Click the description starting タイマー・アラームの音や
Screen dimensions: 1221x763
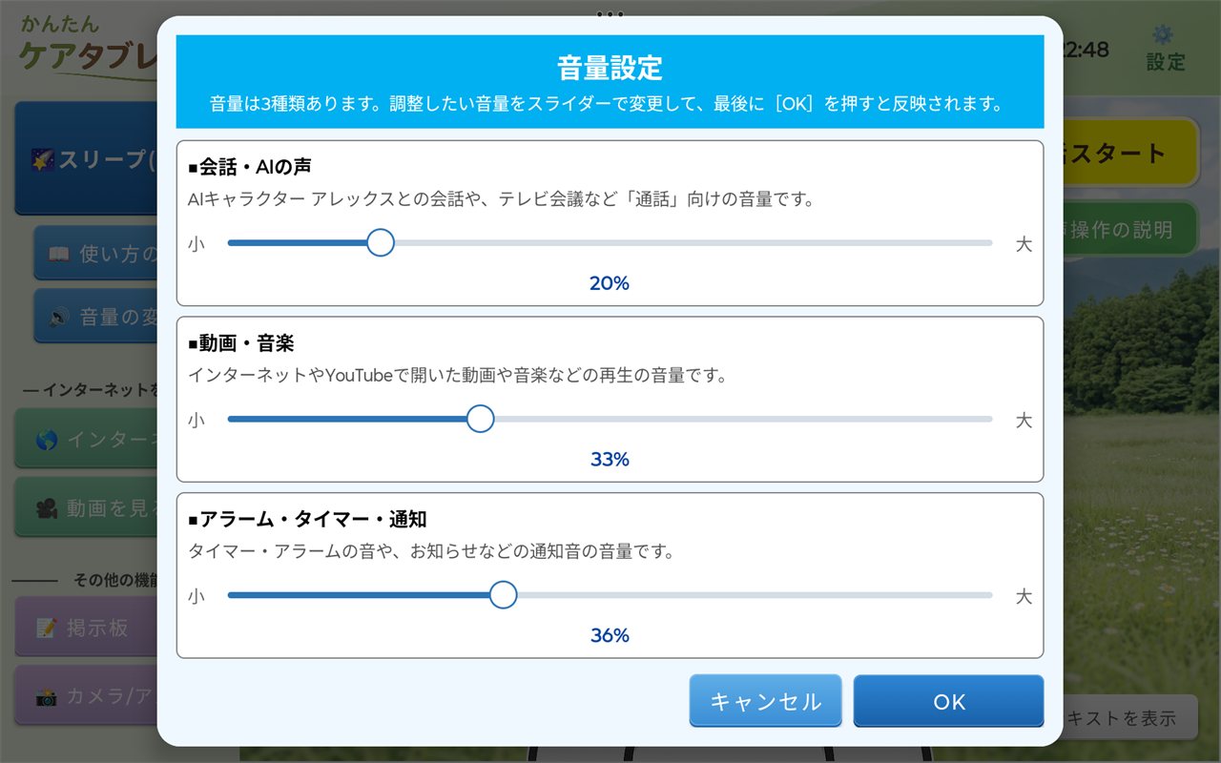(431, 551)
